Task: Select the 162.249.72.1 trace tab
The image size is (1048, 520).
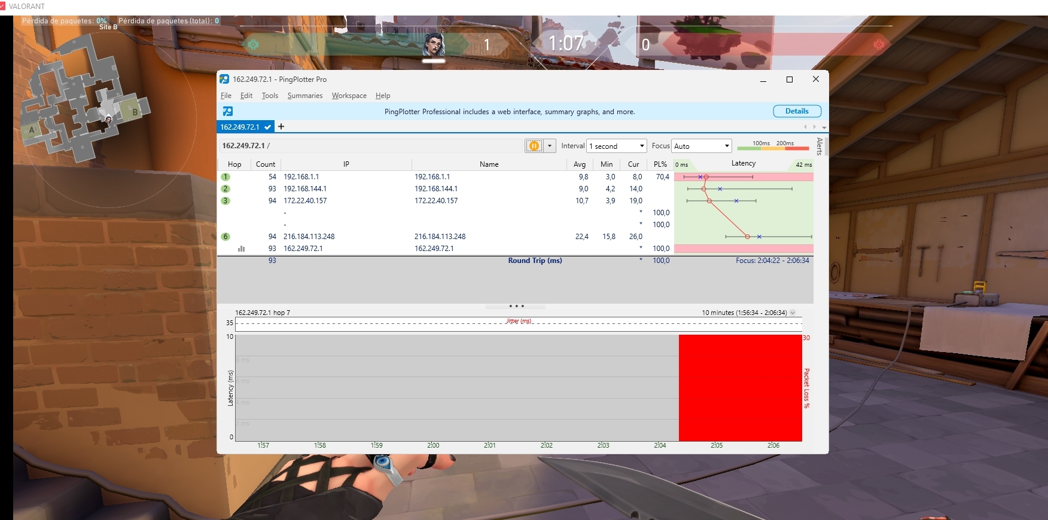Action: [x=245, y=127]
